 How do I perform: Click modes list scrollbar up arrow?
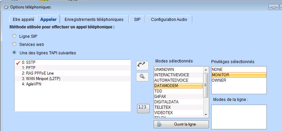pos(206,70)
